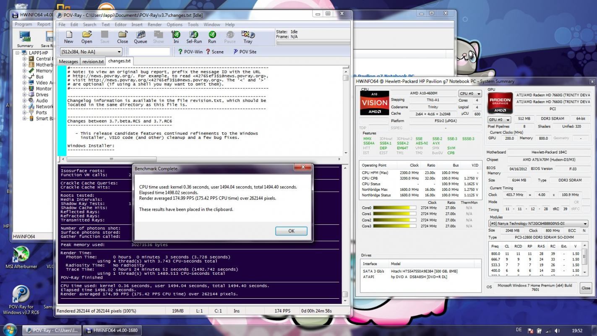Open the Program menu in HWiNFO64
This screenshot has height=336, width=597.
(x=23, y=24)
